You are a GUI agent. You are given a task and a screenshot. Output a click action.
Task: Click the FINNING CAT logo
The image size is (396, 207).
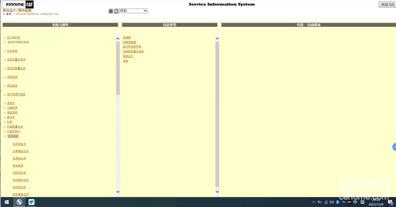18,4
